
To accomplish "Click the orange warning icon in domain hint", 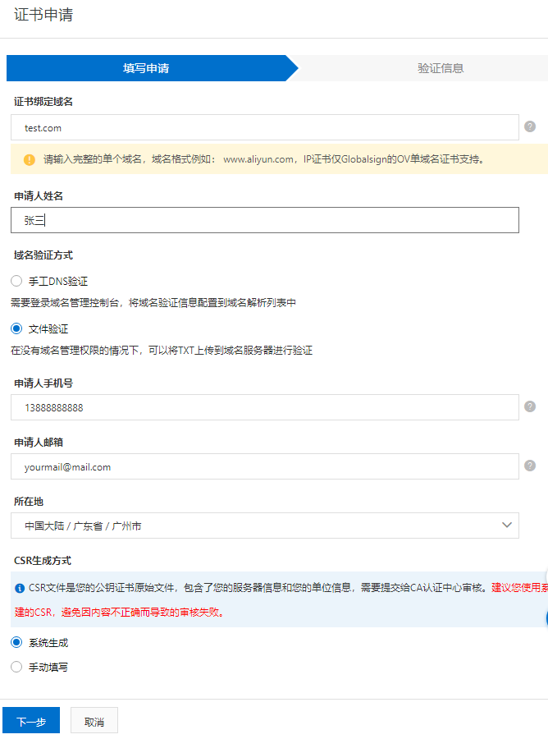I will click(x=30, y=159).
